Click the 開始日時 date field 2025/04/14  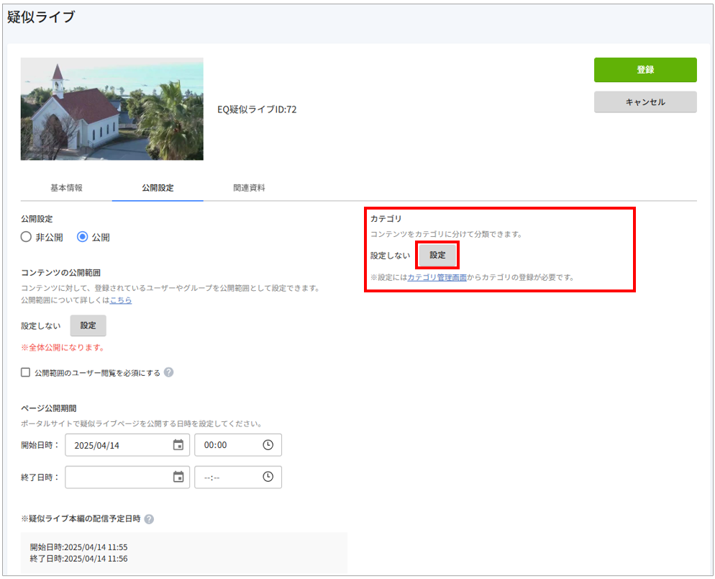pos(127,445)
